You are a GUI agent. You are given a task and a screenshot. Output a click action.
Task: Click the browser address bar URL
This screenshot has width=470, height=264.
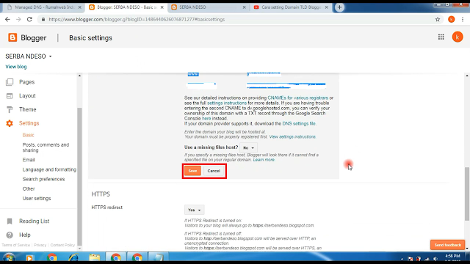137,20
